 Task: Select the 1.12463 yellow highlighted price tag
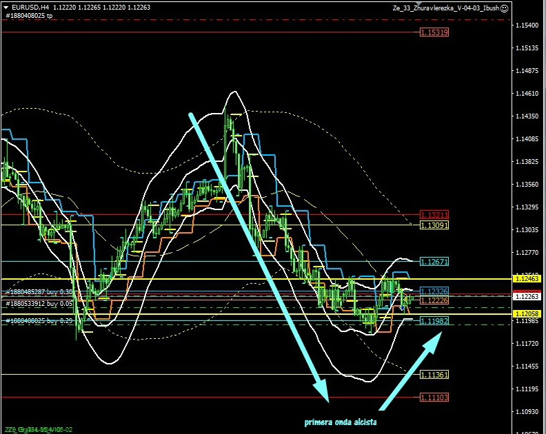[527, 278]
